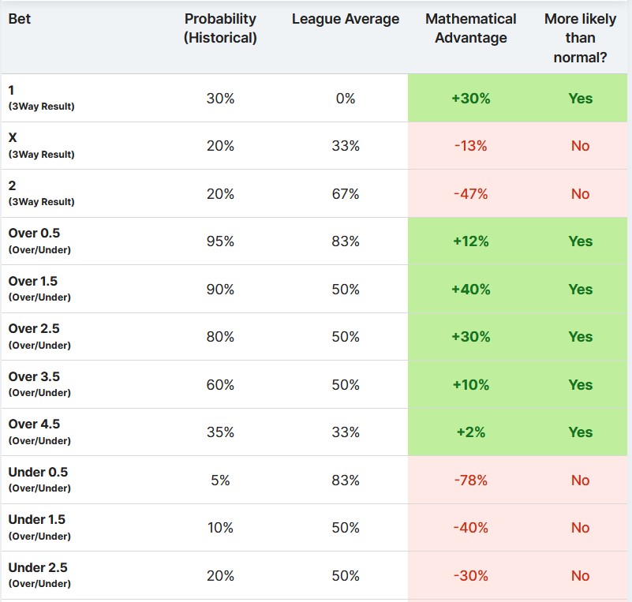This screenshot has height=602, width=632.
Task: Click the green +40% advantage cell
Action: pyautogui.click(x=471, y=290)
